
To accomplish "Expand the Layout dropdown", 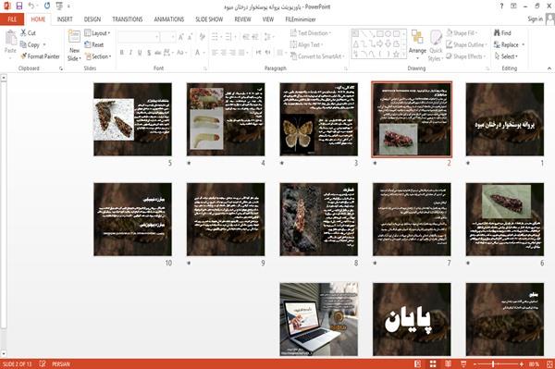I will (x=98, y=33).
